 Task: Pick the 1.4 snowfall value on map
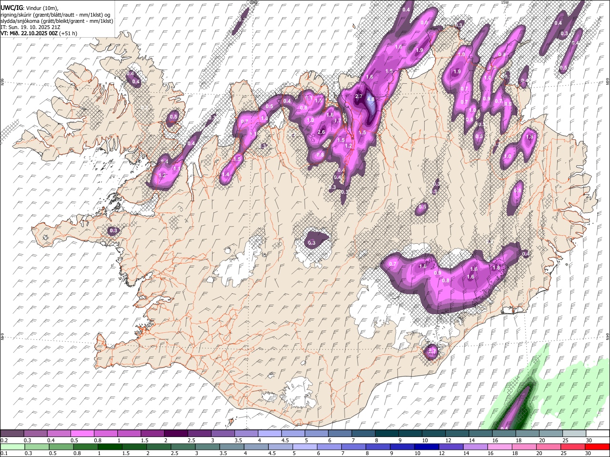[x=225, y=175]
